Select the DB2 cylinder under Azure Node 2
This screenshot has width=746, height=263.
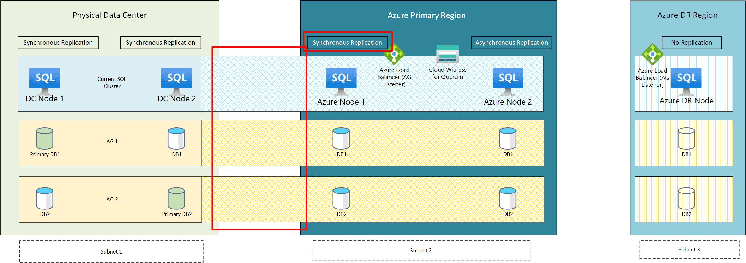click(508, 198)
